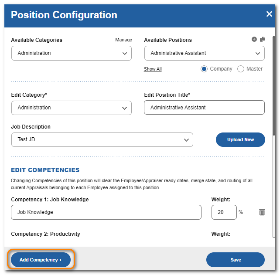280x275 pixels.
Task: Expand the Available Positions dropdown
Action: (204, 53)
